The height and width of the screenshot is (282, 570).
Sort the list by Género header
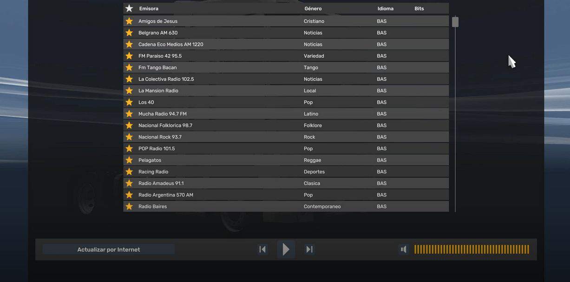[313, 8]
